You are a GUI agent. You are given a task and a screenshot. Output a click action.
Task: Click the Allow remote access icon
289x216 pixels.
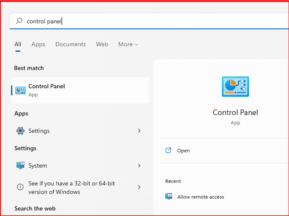pos(169,196)
